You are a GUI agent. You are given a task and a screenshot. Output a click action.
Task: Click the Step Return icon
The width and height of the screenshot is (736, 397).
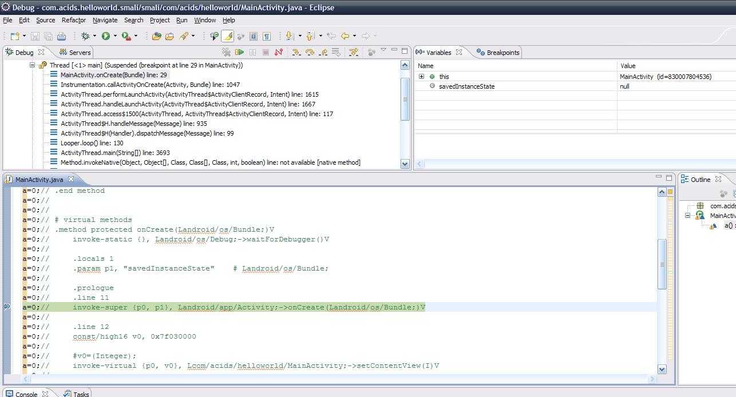(x=323, y=52)
